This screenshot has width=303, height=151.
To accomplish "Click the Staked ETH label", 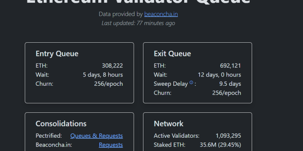I will (169, 145).
